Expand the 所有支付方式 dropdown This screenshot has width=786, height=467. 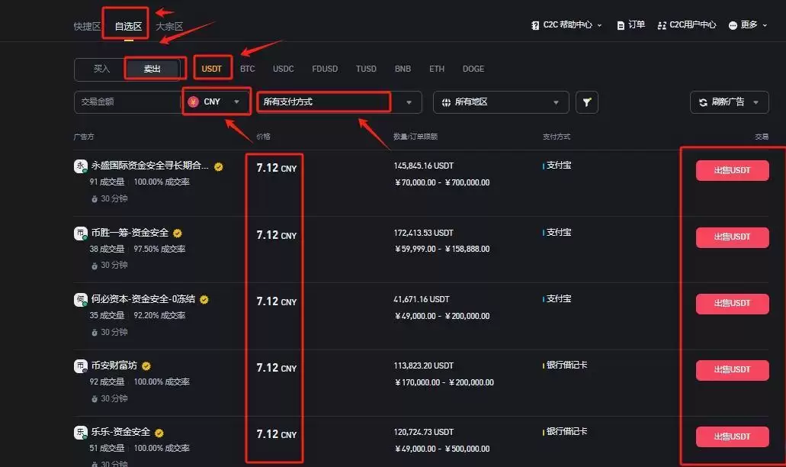323,101
